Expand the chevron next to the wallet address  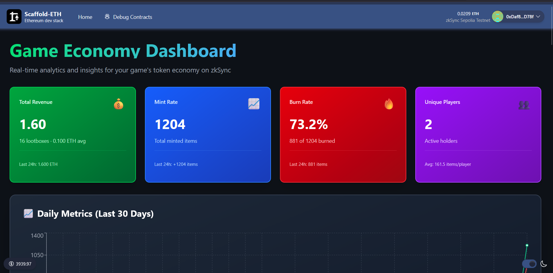pyautogui.click(x=538, y=16)
